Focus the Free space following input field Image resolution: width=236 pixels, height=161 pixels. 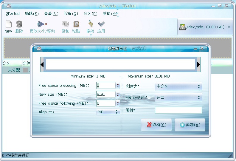[x=106, y=103]
